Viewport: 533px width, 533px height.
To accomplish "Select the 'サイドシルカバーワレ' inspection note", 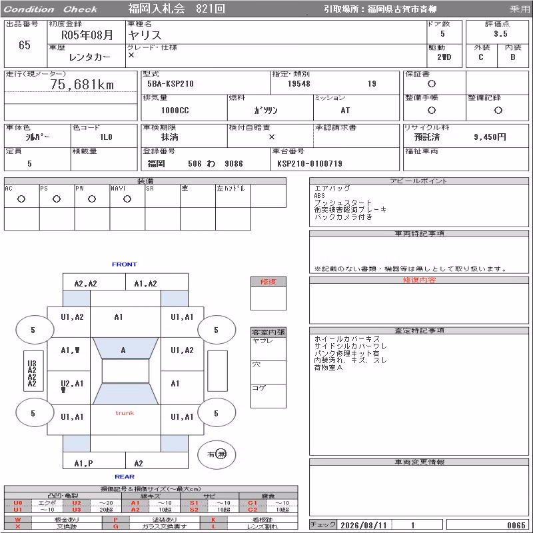I will (350, 346).
